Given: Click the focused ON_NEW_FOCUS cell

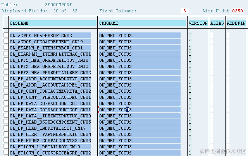Looking at the screenshot, I should [140, 110].
